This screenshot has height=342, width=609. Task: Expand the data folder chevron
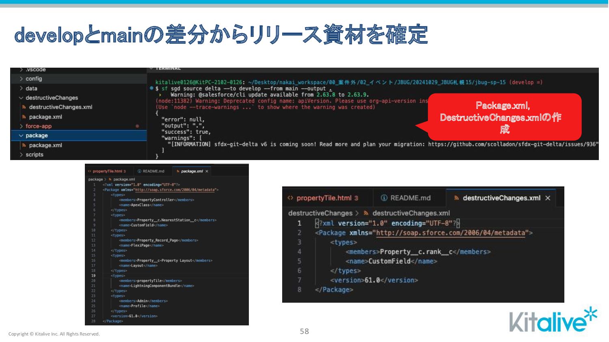21,88
